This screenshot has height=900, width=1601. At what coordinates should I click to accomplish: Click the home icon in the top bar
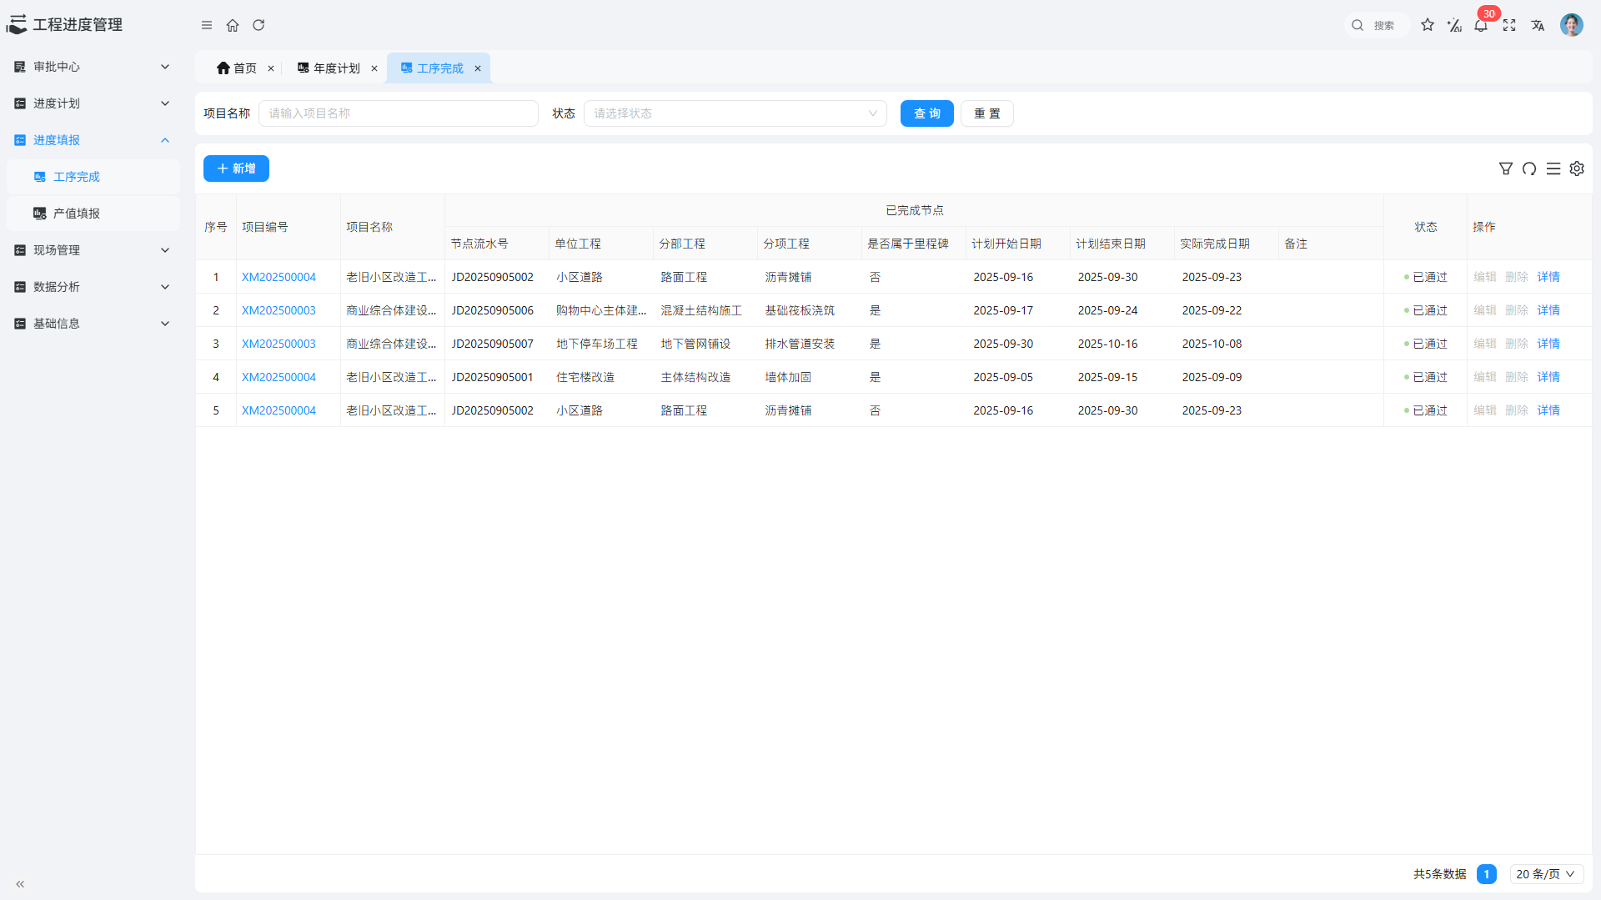233,25
